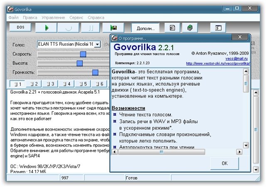The width and height of the screenshot is (266, 187).
Task: Switch to document tab 1
Action: 17,84
